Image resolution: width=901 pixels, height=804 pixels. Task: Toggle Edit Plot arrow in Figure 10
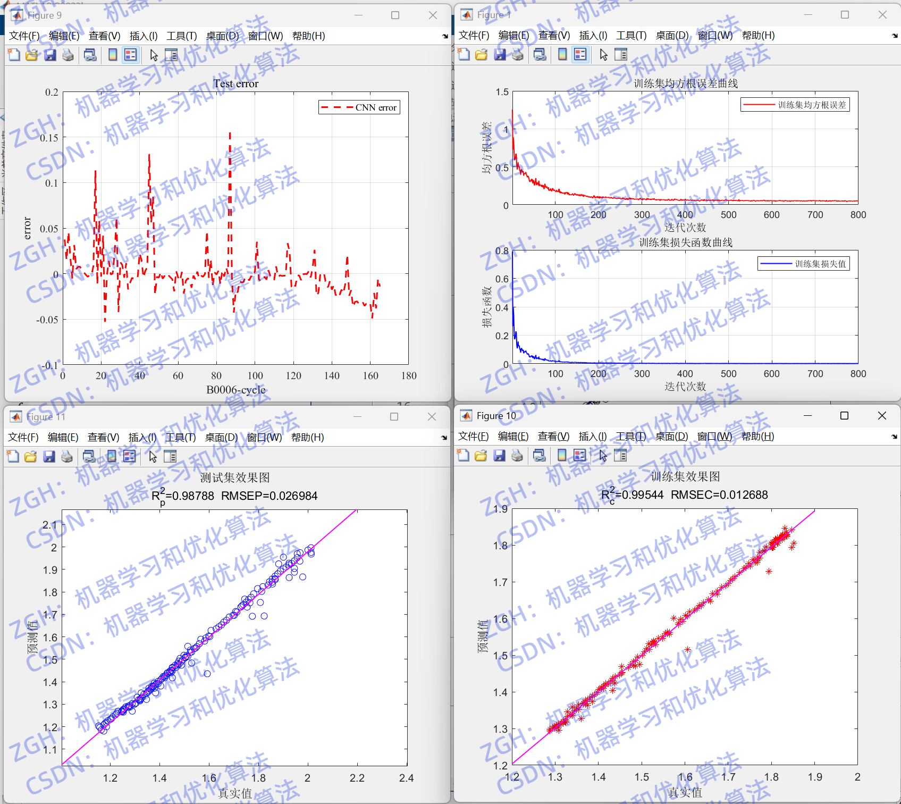coord(603,455)
